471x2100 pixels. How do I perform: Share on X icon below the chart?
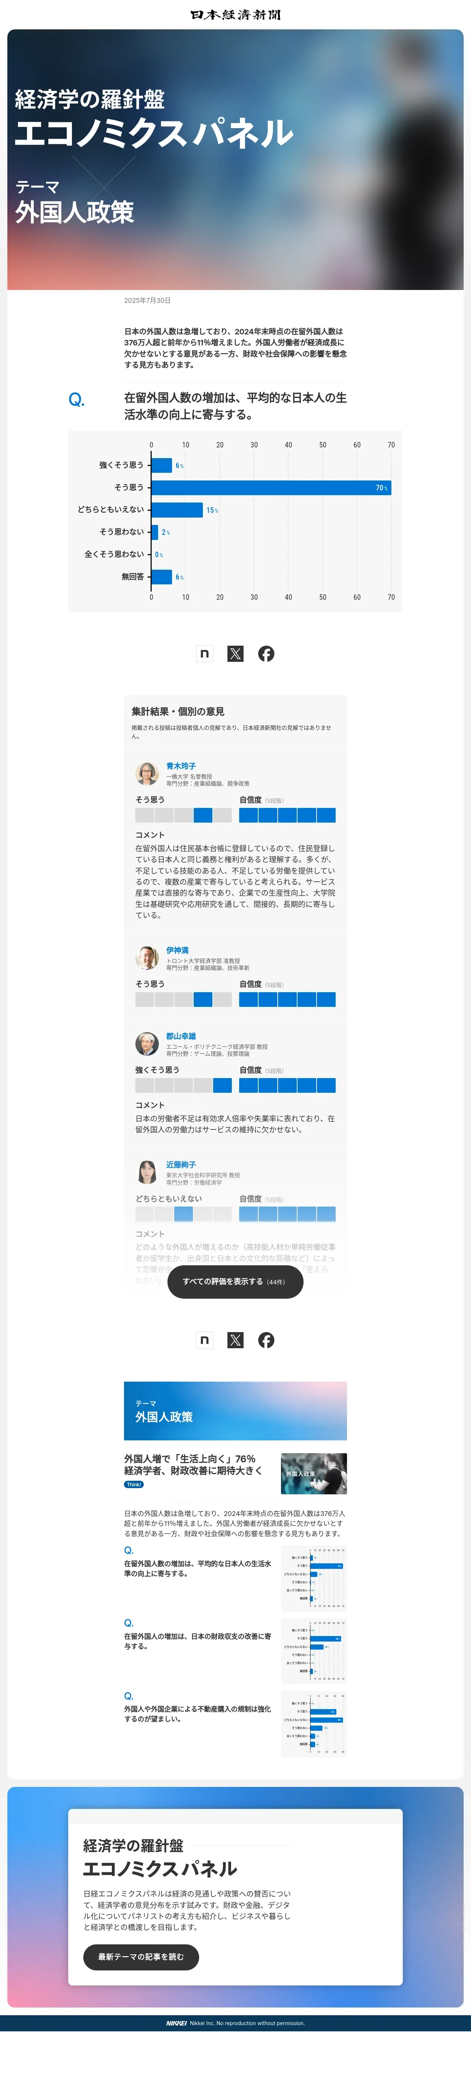click(235, 653)
